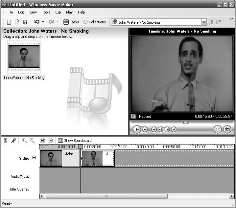Click the Narrate Timeline microphone icon

coord(14,141)
